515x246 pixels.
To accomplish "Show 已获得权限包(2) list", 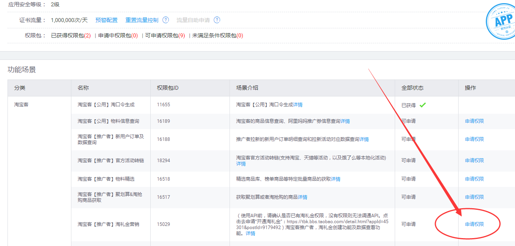I will 71,35.
